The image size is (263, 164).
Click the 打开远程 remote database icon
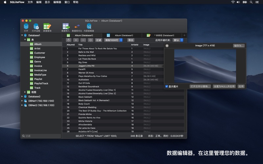36,27
